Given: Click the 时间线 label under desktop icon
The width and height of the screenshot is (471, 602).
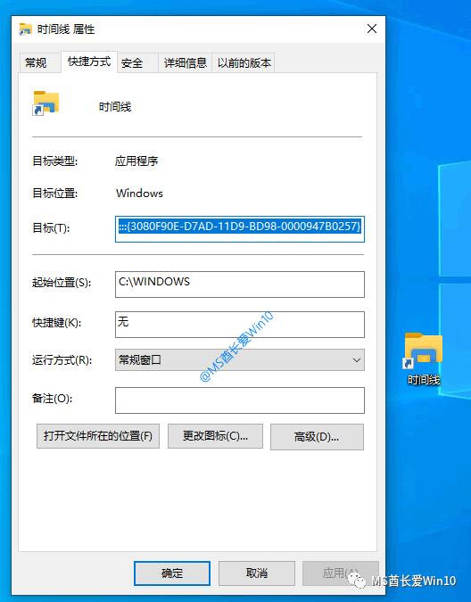Looking at the screenshot, I should pos(424,380).
